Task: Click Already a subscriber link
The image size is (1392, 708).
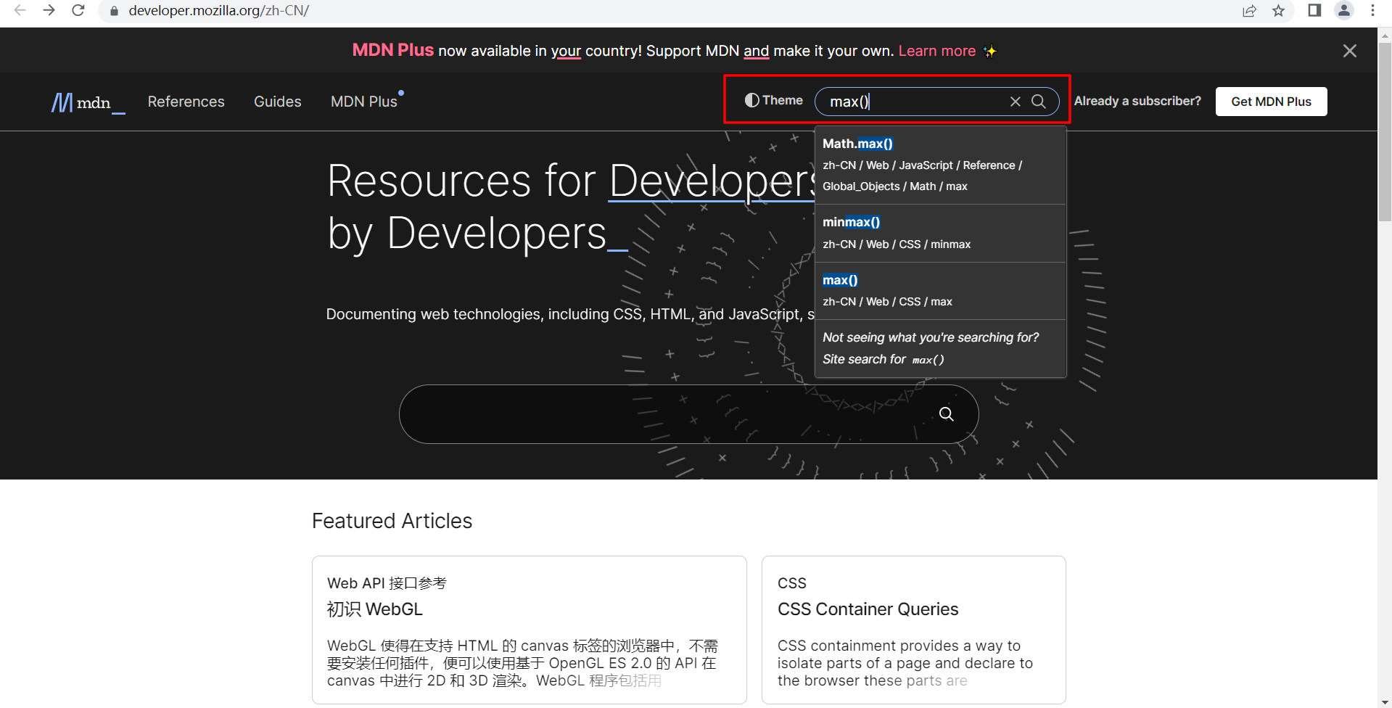Action: pyautogui.click(x=1137, y=101)
